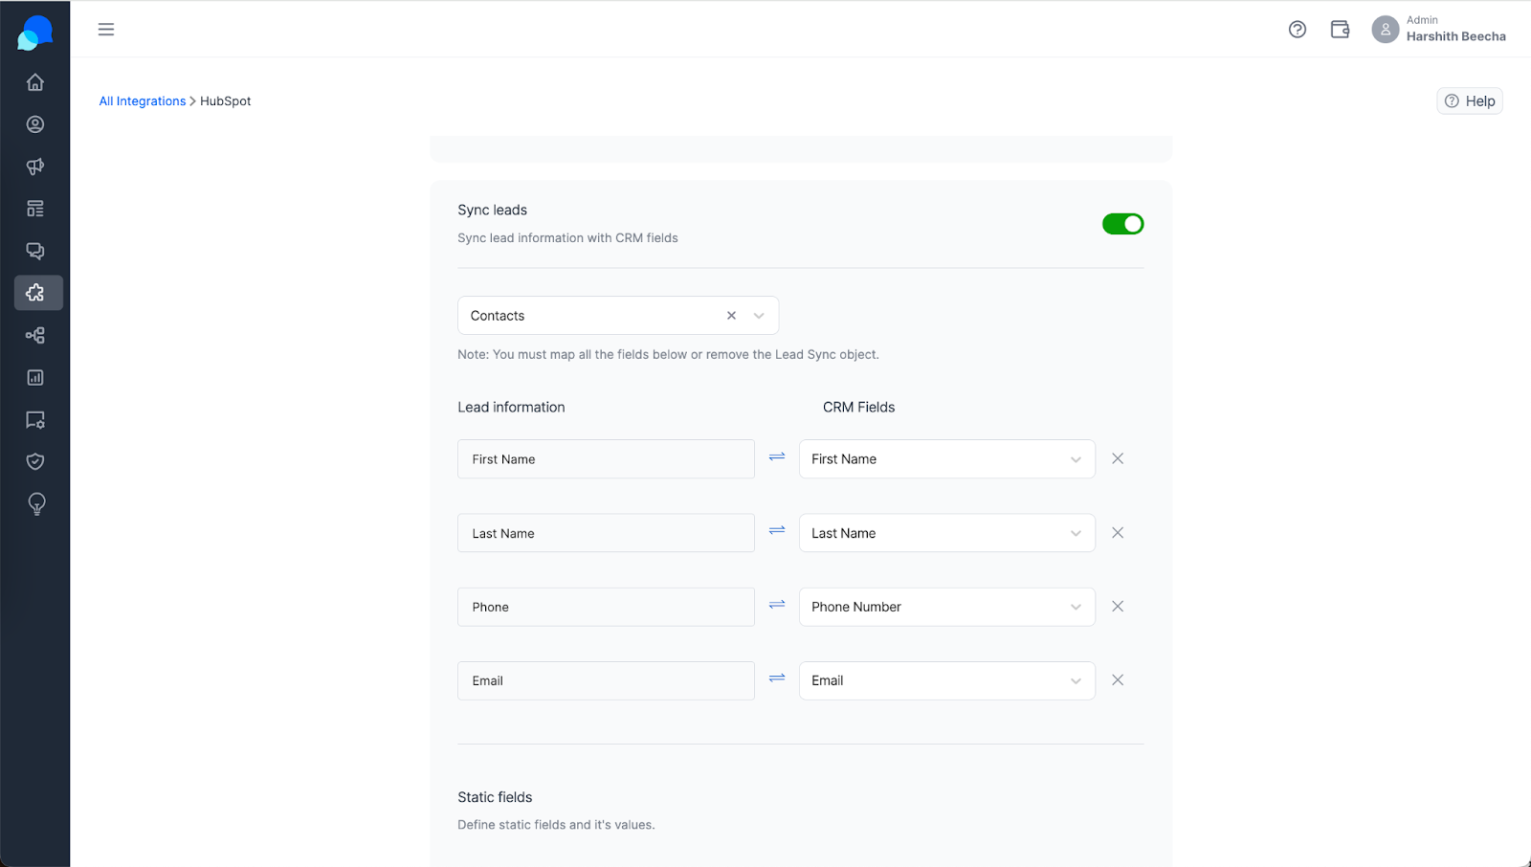
Task: Open the lightbulb ideas icon in sidebar
Action: 36,504
